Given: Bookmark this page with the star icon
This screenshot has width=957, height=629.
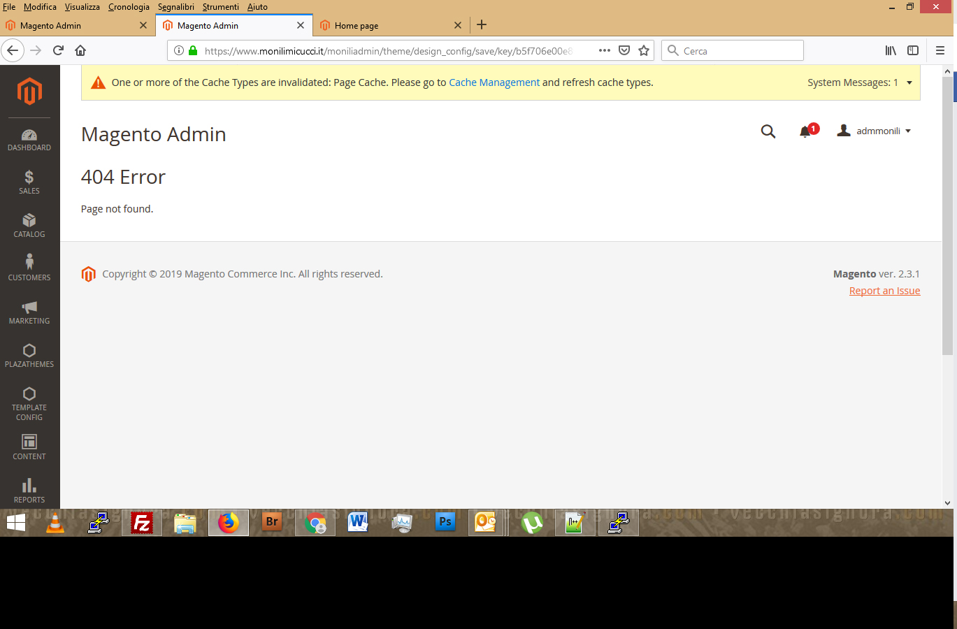Looking at the screenshot, I should coord(643,50).
